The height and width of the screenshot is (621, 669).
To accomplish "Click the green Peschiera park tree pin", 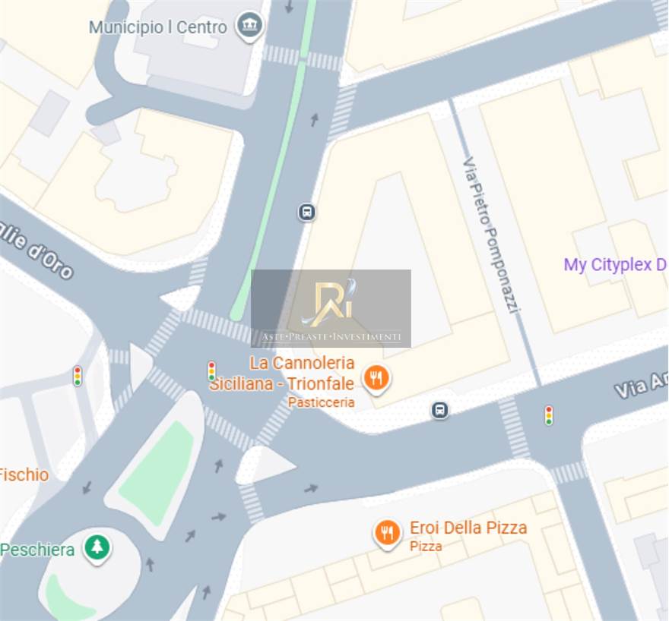I will (x=97, y=549).
